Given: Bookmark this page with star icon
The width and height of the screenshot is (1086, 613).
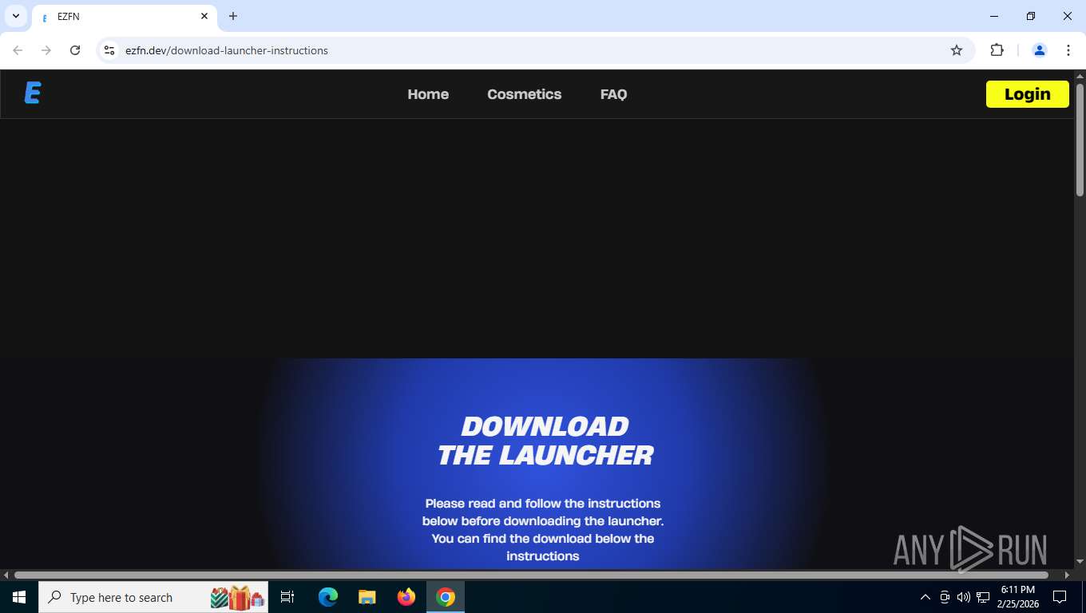Looking at the screenshot, I should (x=957, y=50).
